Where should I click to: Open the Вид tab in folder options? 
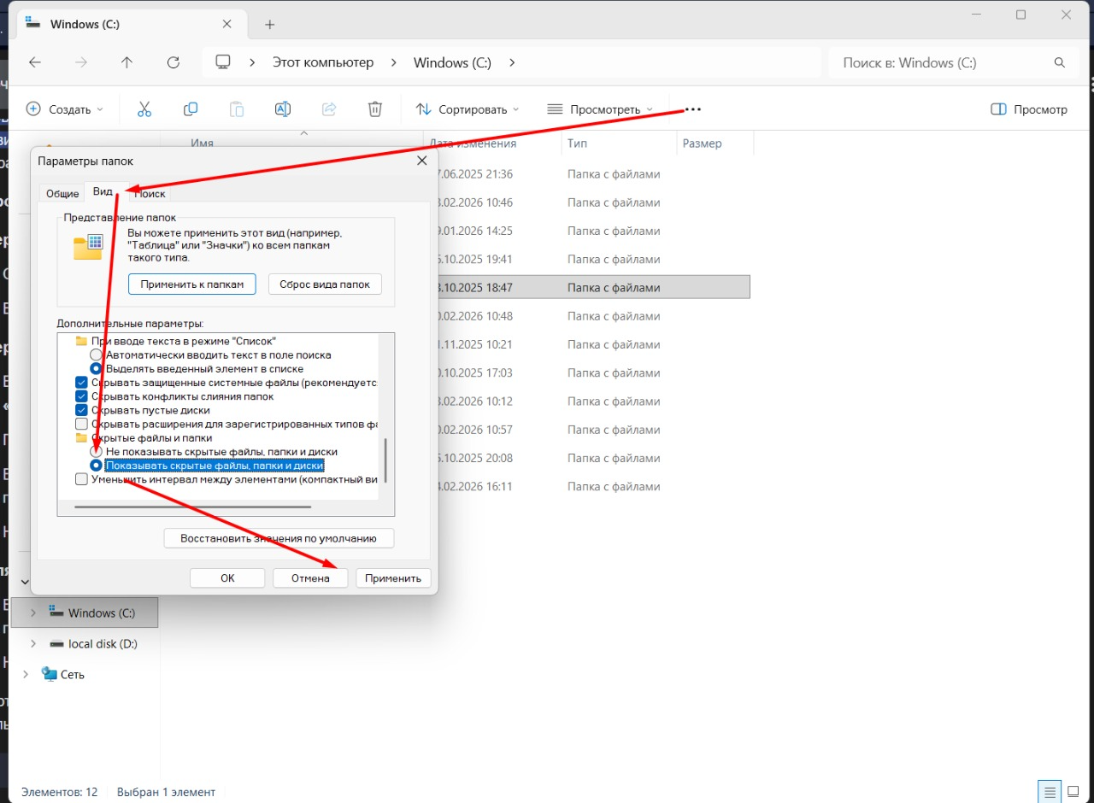point(103,192)
